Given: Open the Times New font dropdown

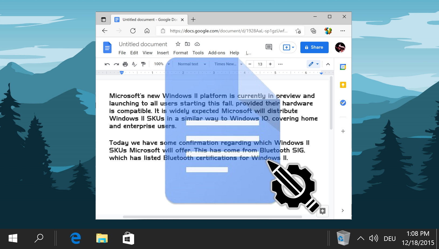Looking at the screenshot, I should point(228,64).
